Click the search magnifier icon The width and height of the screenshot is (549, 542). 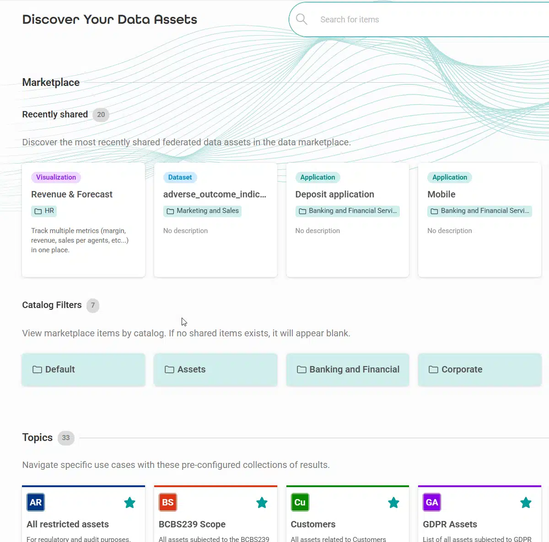click(x=301, y=19)
